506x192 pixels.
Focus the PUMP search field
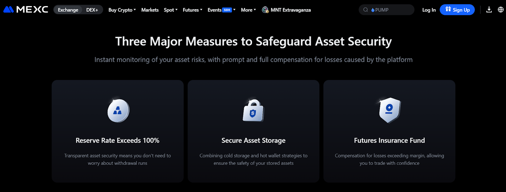pyautogui.click(x=386, y=10)
